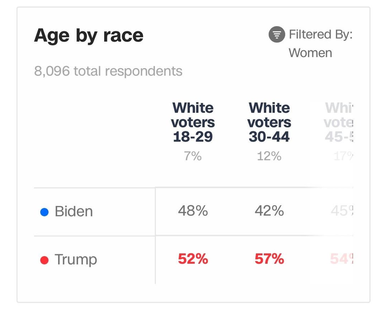Click the Trump row label
This screenshot has width=387, height=317.
[76, 260]
